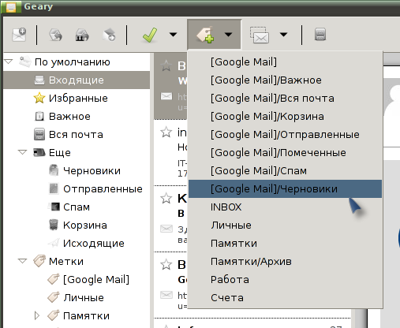Choose [Google Mail]/Отправленные menu entry
The image size is (400, 328).
pyautogui.click(x=285, y=134)
